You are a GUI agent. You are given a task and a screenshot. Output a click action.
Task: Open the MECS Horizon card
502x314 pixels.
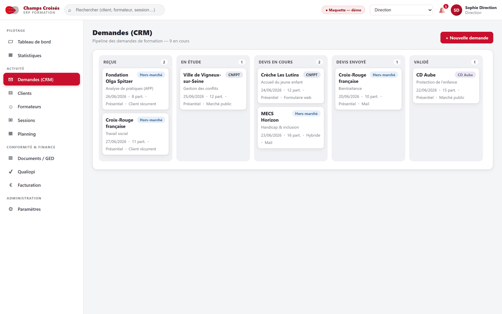click(291, 127)
